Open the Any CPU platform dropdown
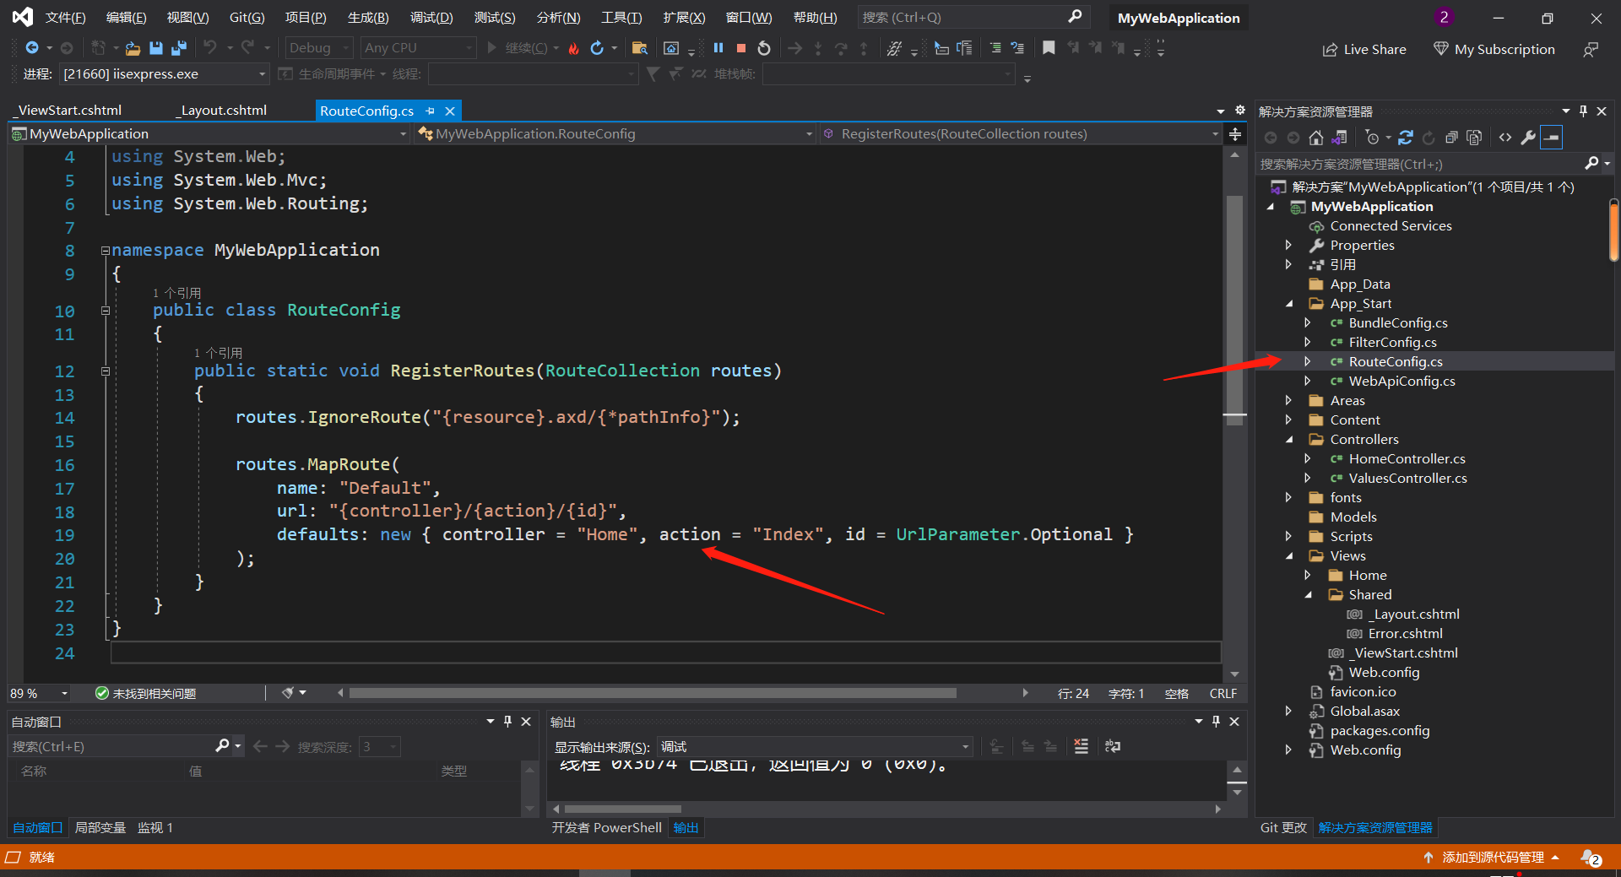The width and height of the screenshot is (1621, 877). click(469, 47)
